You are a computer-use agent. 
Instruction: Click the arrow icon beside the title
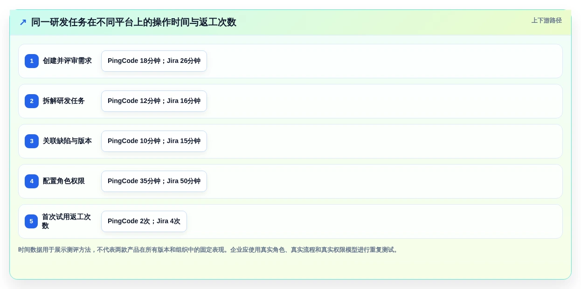23,22
